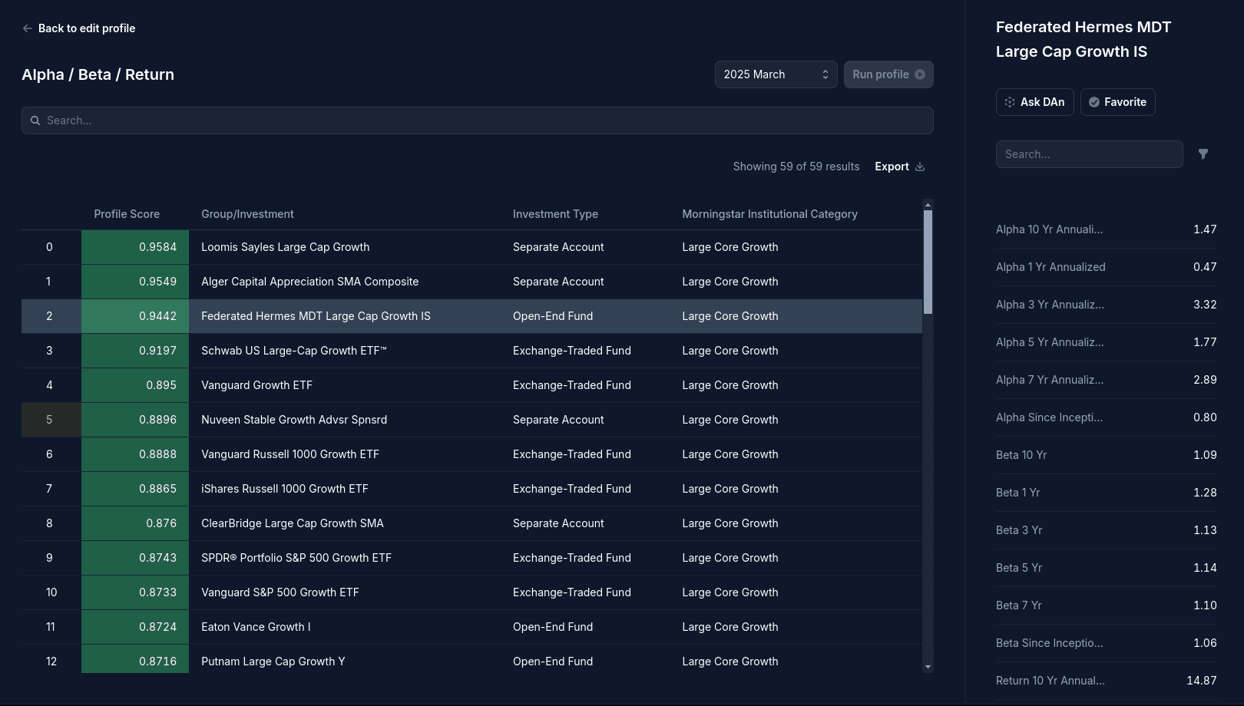Open the Ask DAn panel
The width and height of the screenshot is (1244, 706).
pos(1034,101)
